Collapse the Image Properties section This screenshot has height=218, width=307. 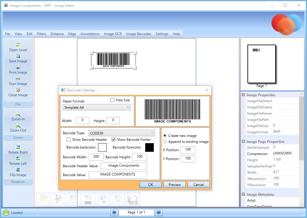click(x=243, y=95)
